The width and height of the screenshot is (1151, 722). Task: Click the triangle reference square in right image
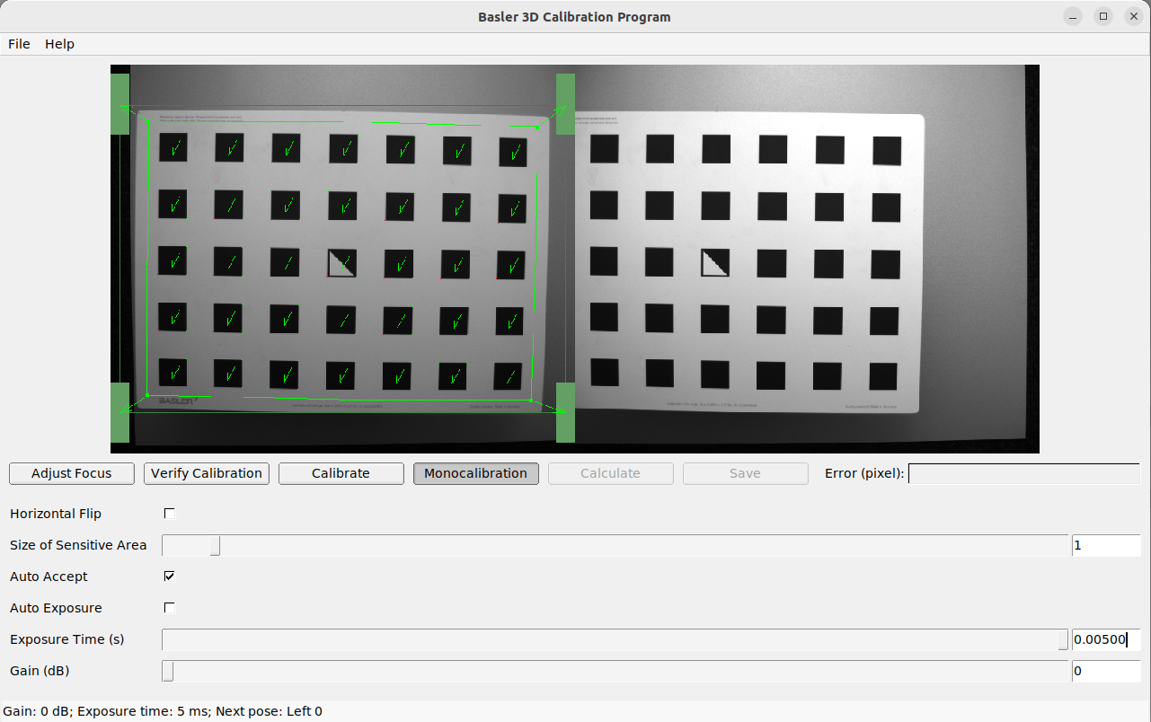click(x=714, y=263)
